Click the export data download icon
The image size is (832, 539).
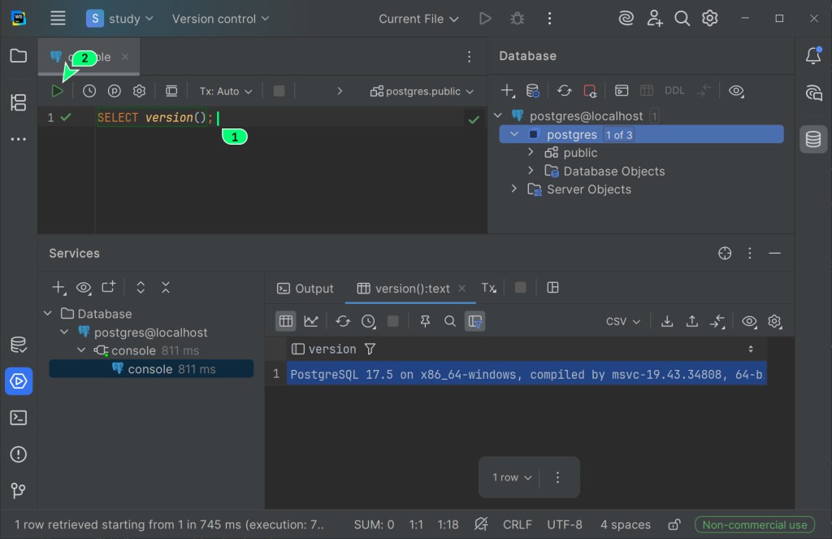667,321
